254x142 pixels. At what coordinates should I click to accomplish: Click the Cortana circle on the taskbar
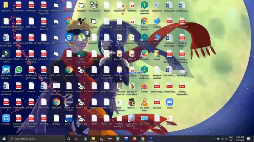(x=69, y=138)
